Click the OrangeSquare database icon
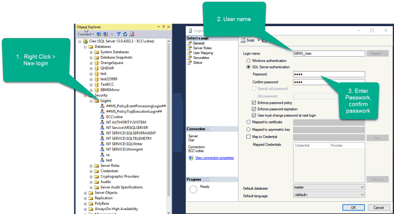This screenshot has height=214, width=394. 97,63
